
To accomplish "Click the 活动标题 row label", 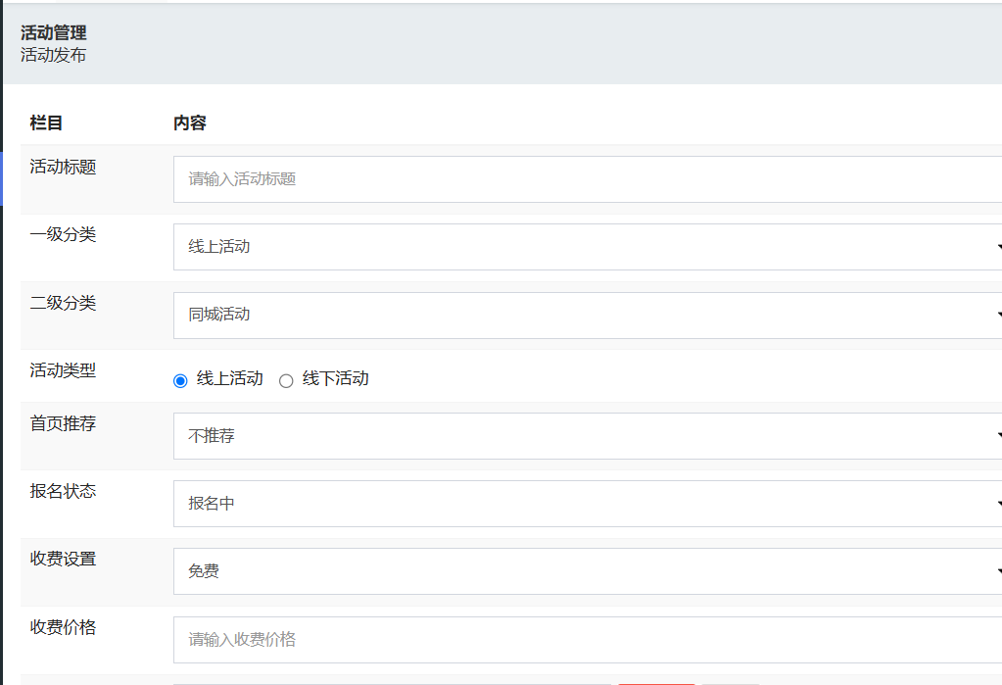I will pyautogui.click(x=64, y=168).
